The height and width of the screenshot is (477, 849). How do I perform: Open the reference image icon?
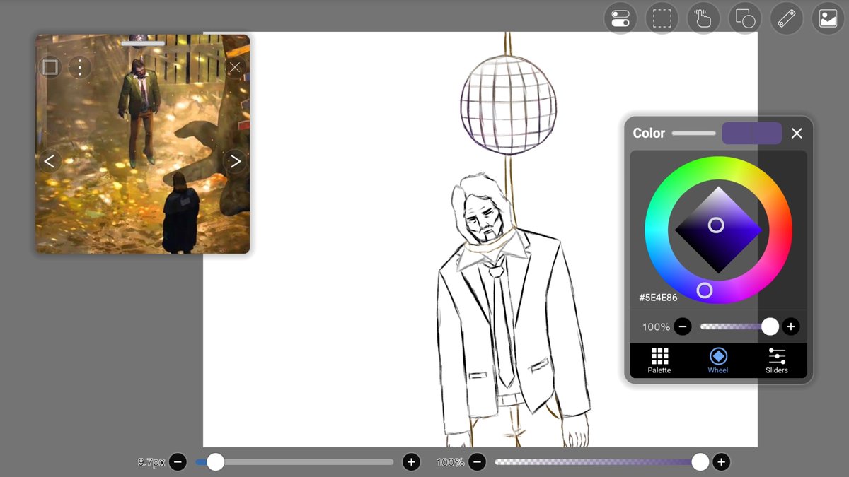tap(828, 18)
